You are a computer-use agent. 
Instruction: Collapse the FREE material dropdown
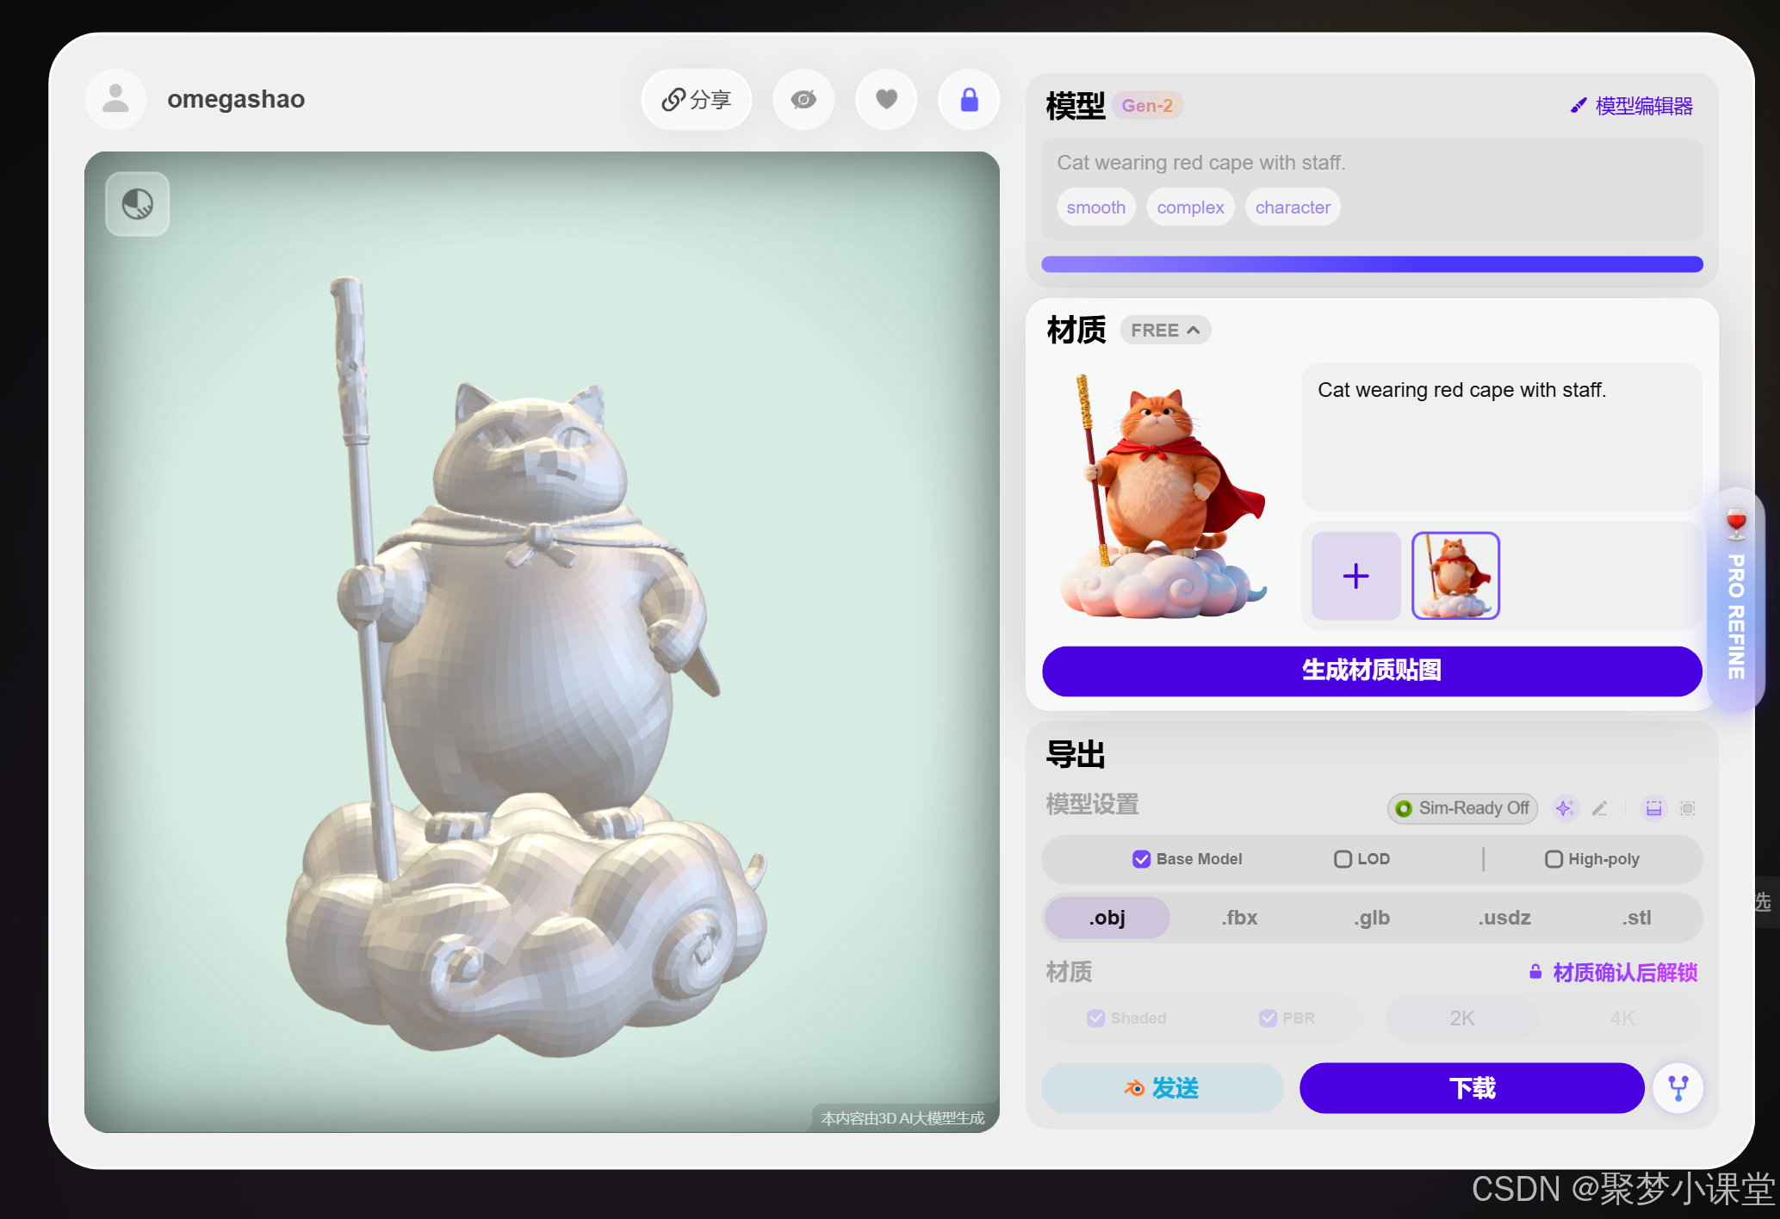point(1165,331)
